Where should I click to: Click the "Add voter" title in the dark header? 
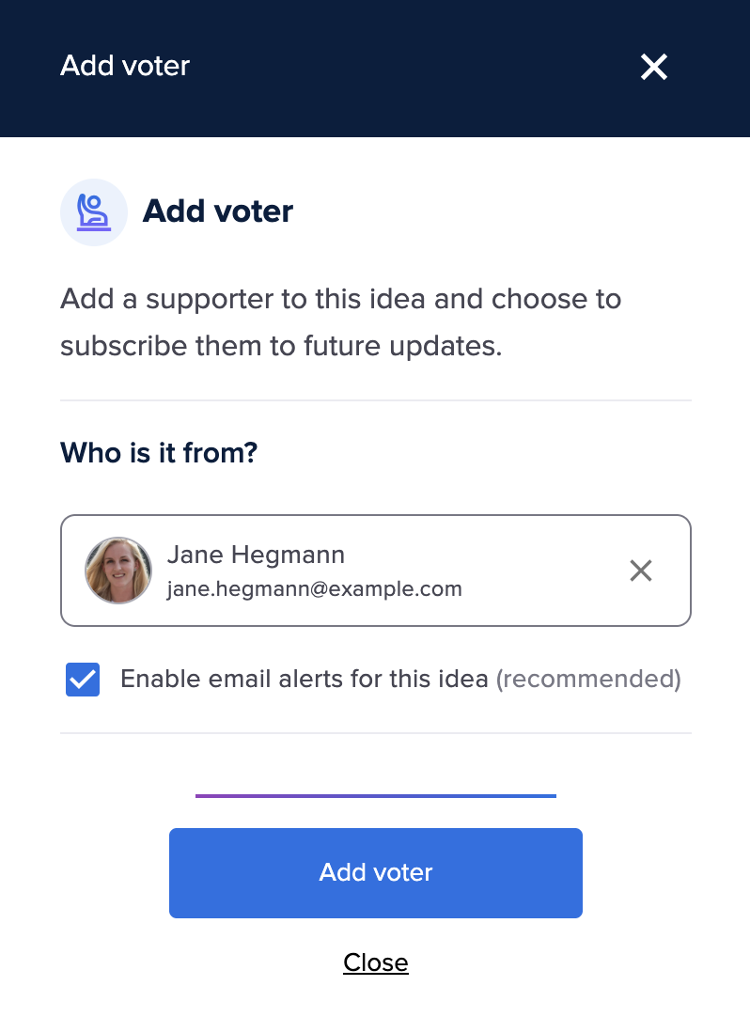click(x=125, y=66)
